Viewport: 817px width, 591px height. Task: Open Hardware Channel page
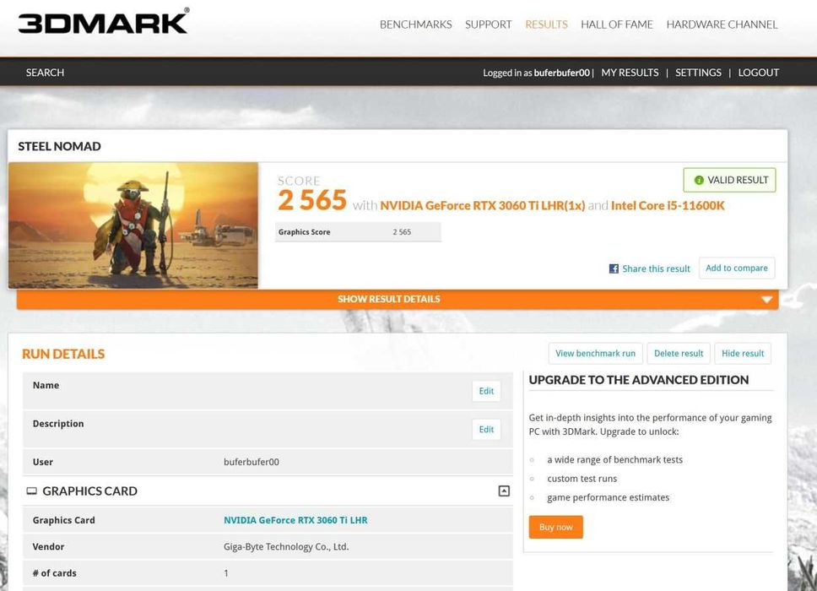(x=722, y=24)
